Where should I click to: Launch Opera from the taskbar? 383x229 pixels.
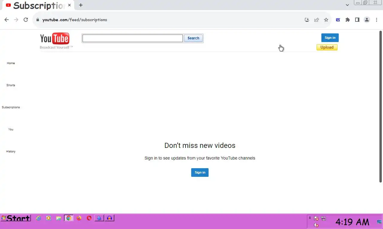pos(89,218)
